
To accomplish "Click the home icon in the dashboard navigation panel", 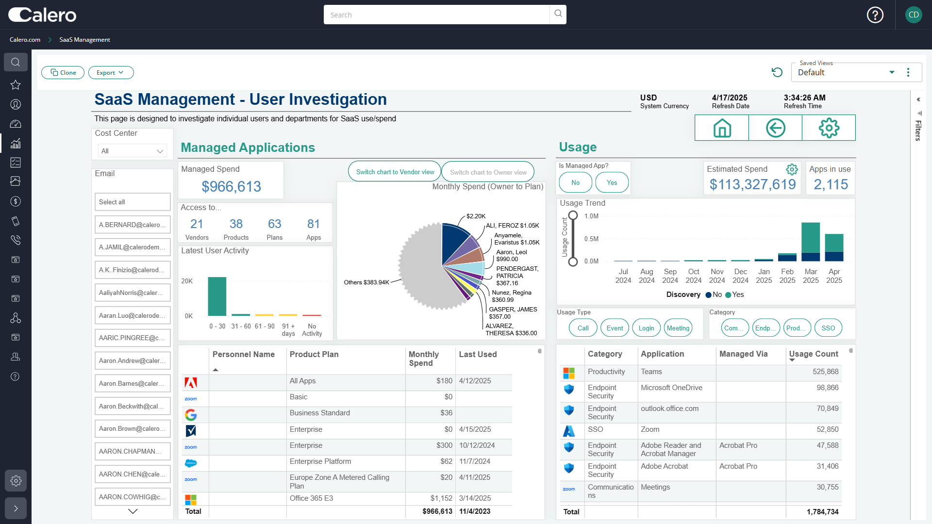I will coord(721,128).
